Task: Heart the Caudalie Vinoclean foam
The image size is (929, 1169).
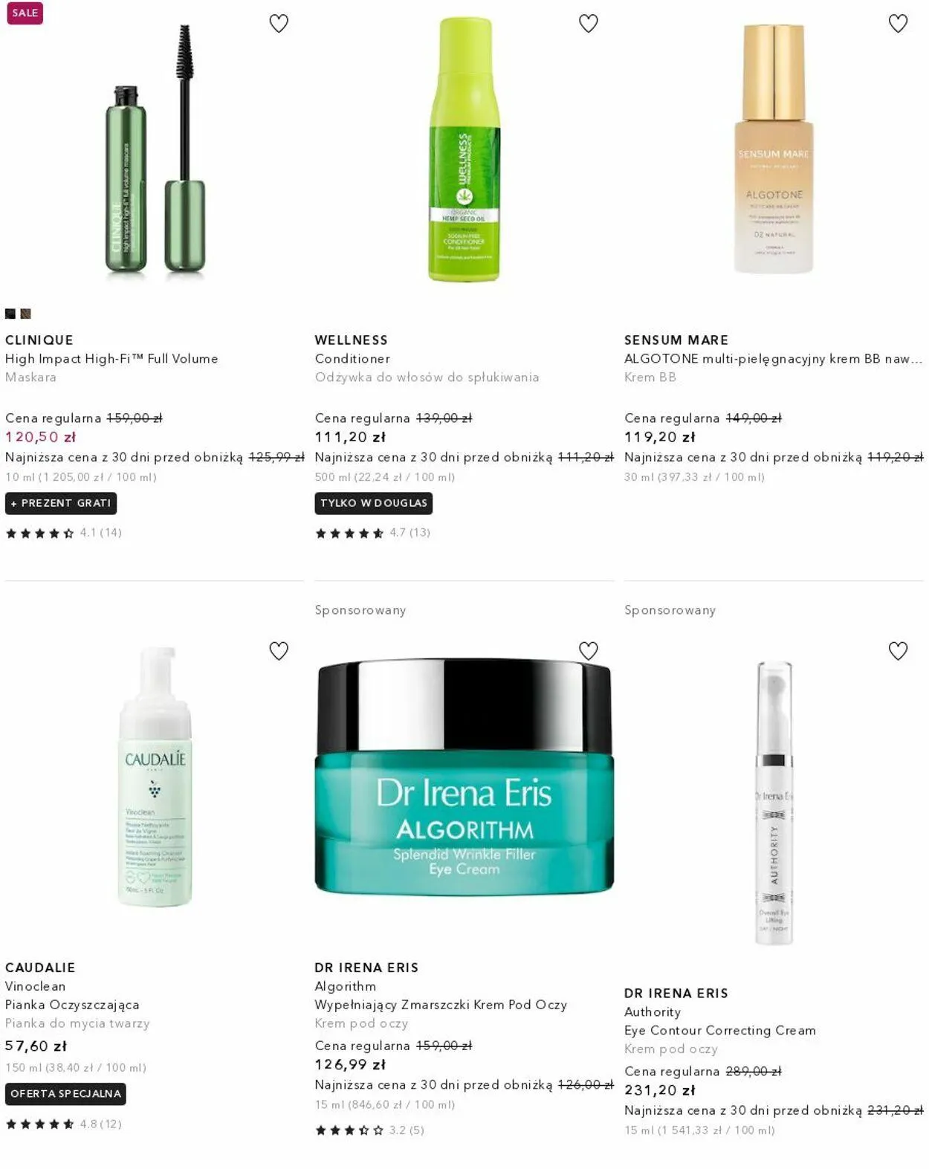Action: click(x=279, y=651)
